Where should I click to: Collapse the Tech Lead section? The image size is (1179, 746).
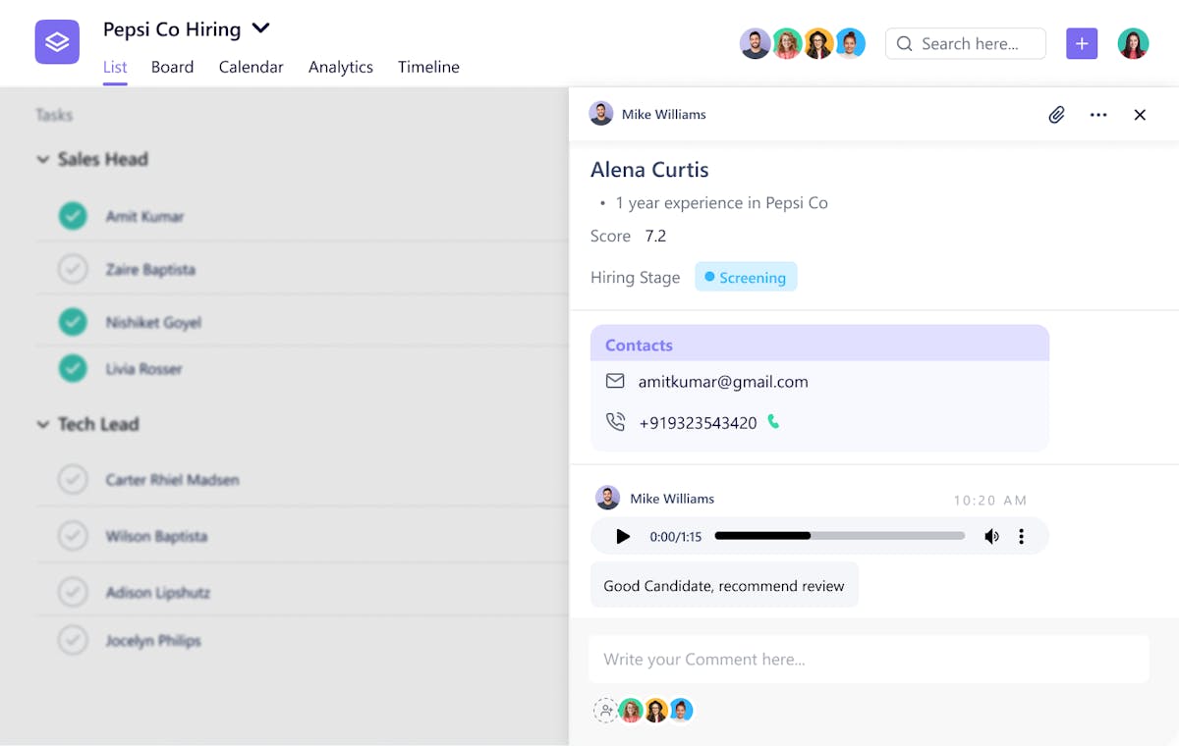[x=43, y=424]
